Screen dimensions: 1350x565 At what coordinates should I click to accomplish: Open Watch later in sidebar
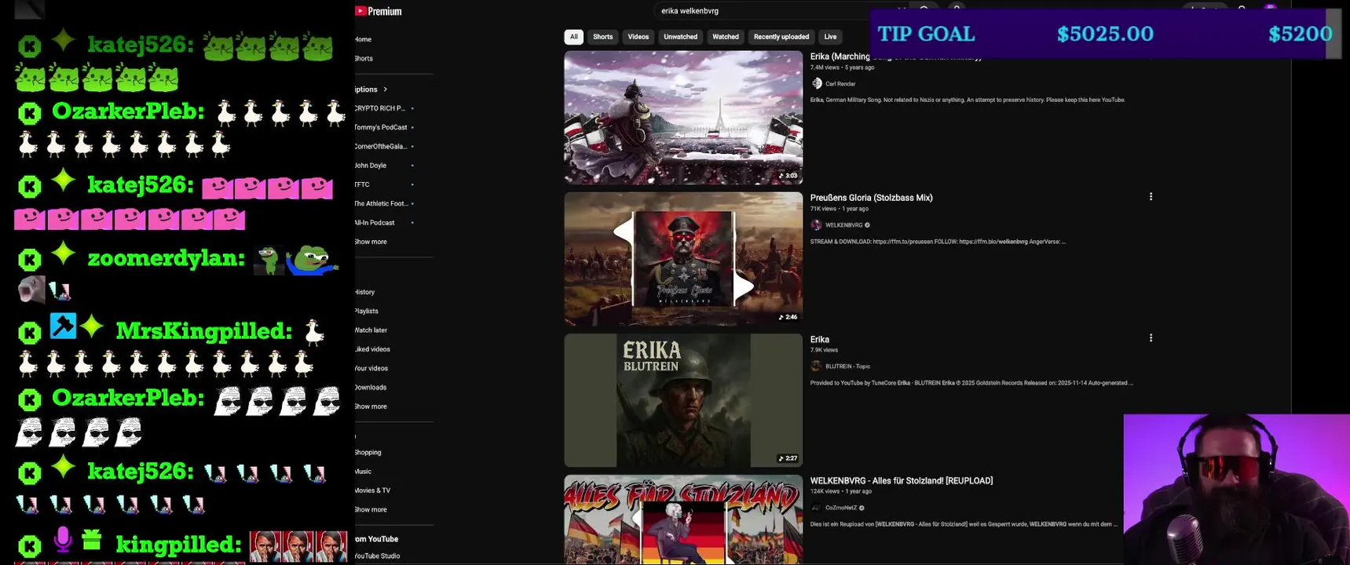[x=371, y=330]
